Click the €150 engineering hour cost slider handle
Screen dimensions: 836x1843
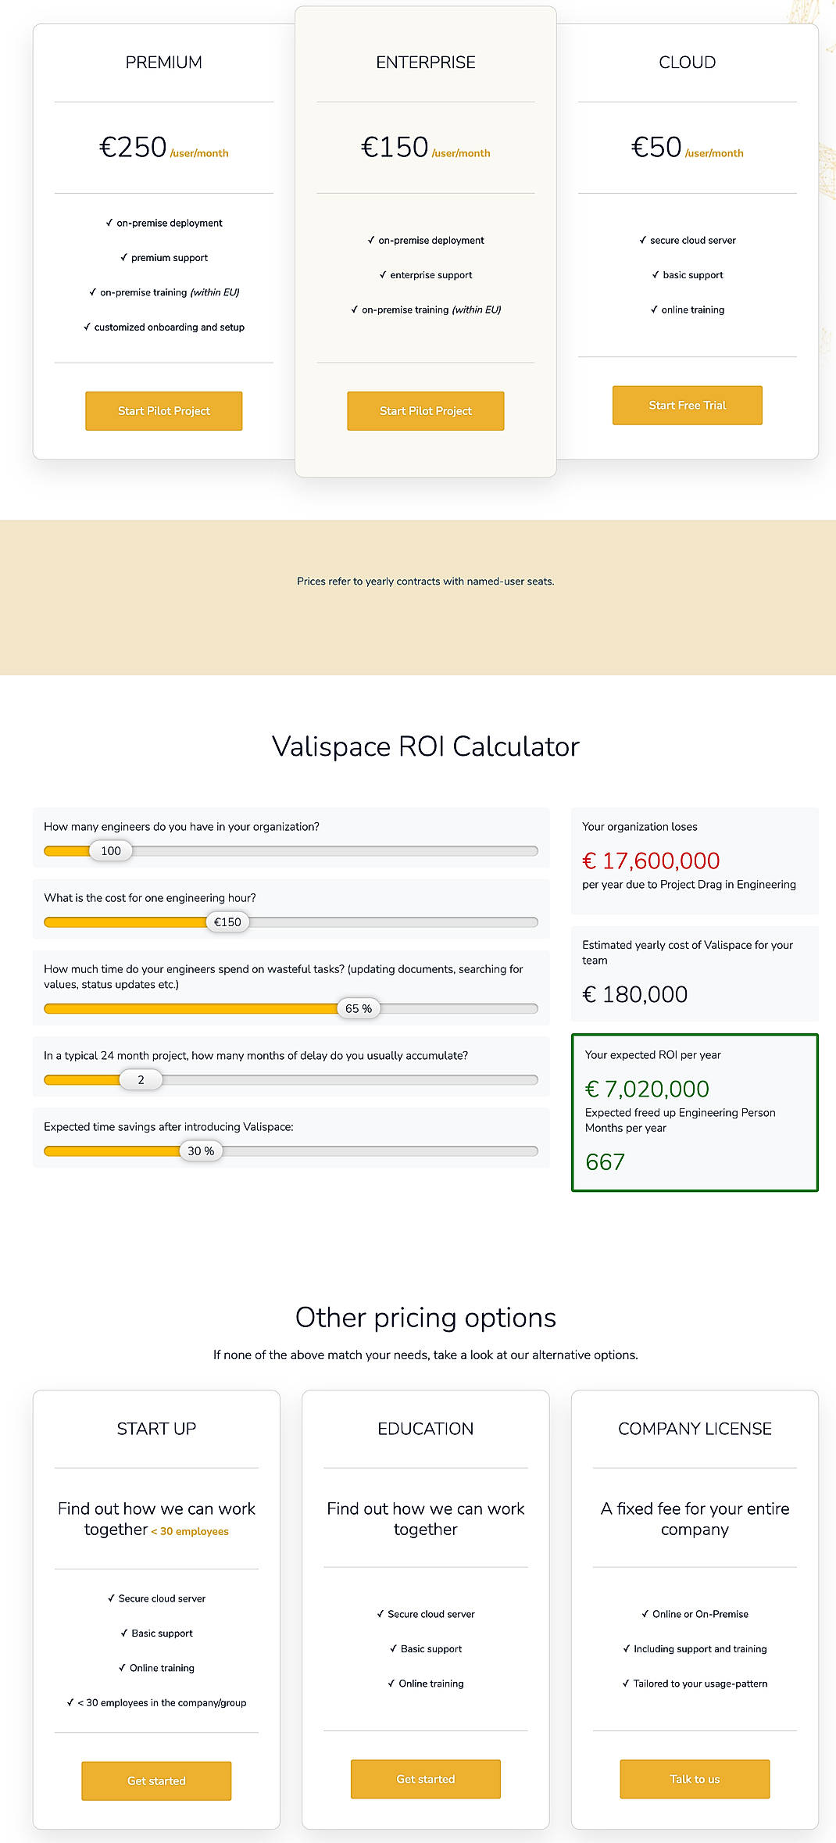click(x=227, y=922)
